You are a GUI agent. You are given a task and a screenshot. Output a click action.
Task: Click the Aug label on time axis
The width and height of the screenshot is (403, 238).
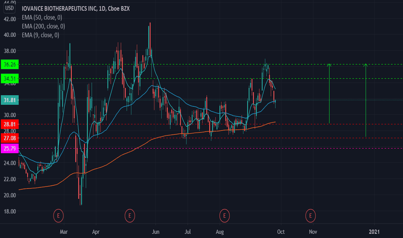(220, 232)
